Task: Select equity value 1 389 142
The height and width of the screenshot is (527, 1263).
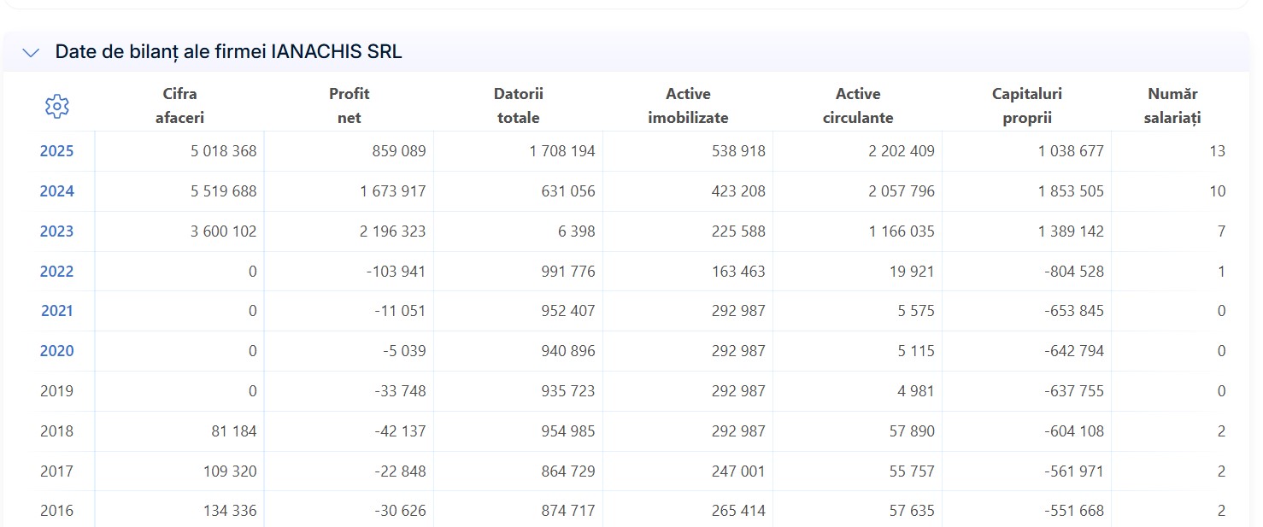Action: [1071, 231]
